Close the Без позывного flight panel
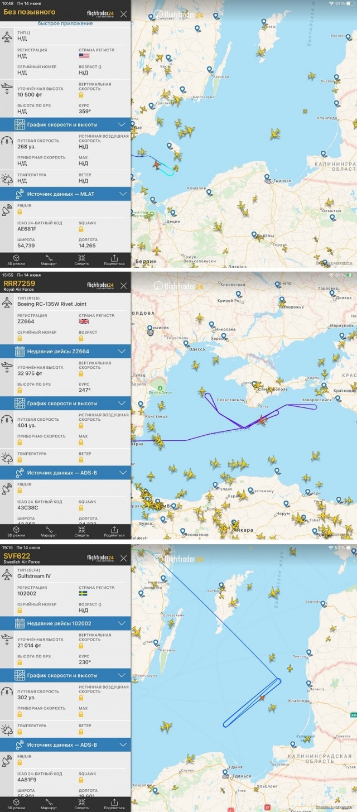The image size is (357, 812). tap(123, 14)
